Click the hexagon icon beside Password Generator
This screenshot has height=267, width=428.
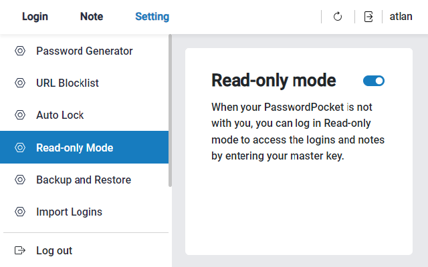pyautogui.click(x=20, y=51)
